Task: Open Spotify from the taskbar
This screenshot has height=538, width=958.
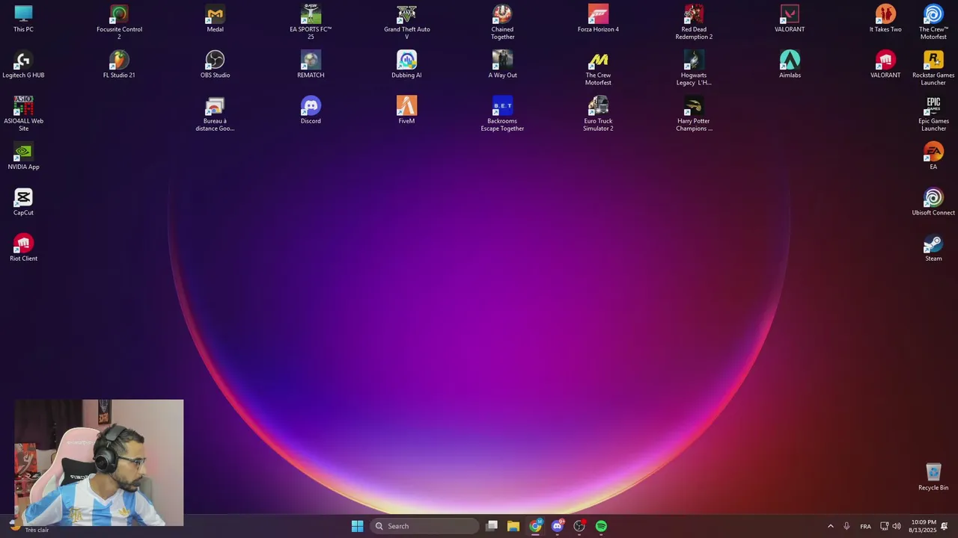Action: [601, 526]
